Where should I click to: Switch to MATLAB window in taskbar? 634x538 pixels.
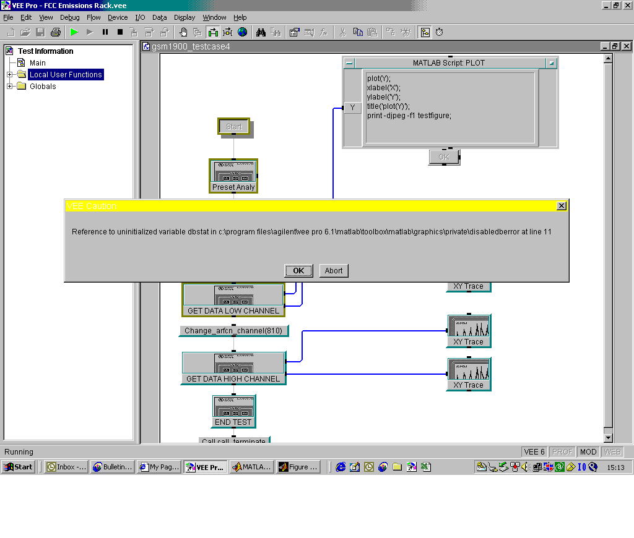(252, 468)
